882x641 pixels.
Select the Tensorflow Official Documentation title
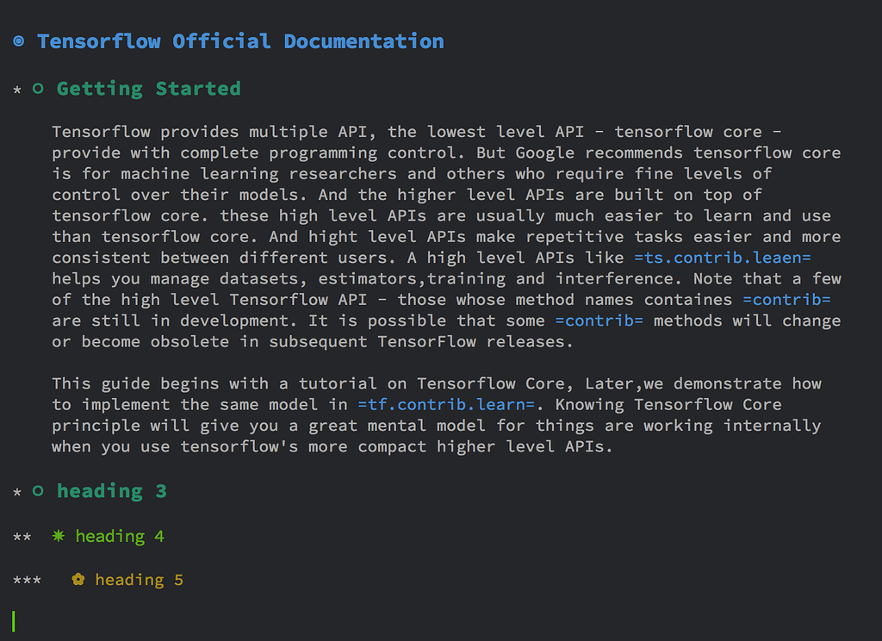tap(240, 41)
